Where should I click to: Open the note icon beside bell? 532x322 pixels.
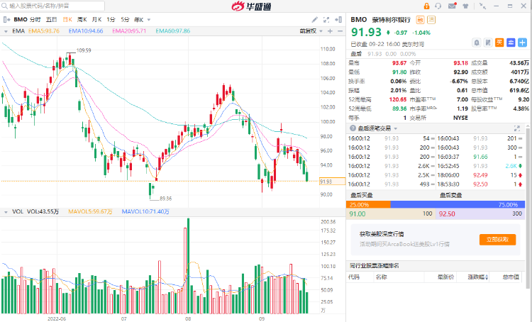488,43
